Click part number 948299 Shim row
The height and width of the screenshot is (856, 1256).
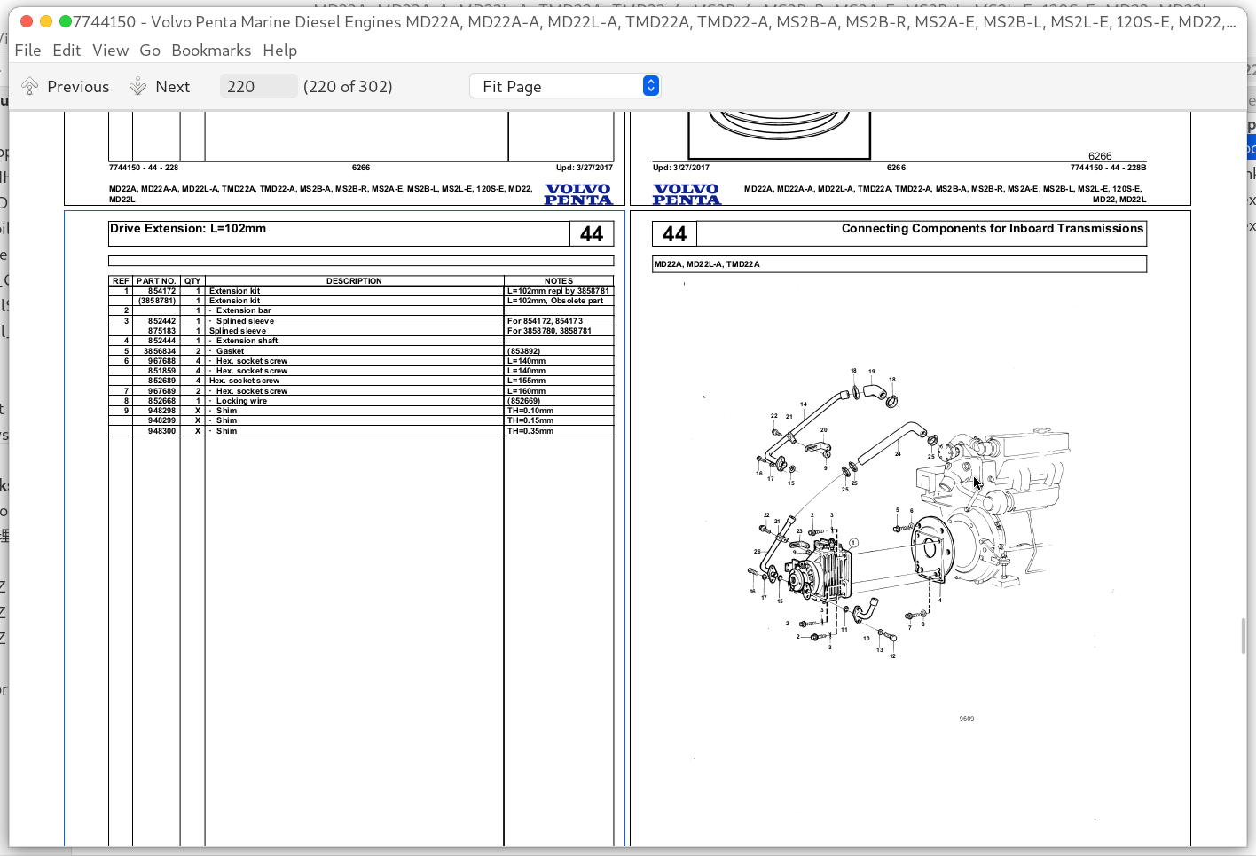(x=361, y=420)
